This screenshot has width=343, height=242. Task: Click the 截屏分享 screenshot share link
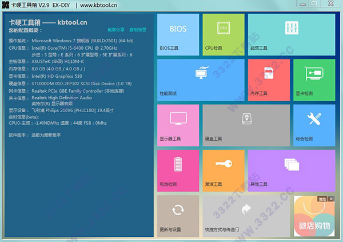(116, 30)
